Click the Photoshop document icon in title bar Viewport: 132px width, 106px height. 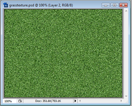(x=6, y=5)
